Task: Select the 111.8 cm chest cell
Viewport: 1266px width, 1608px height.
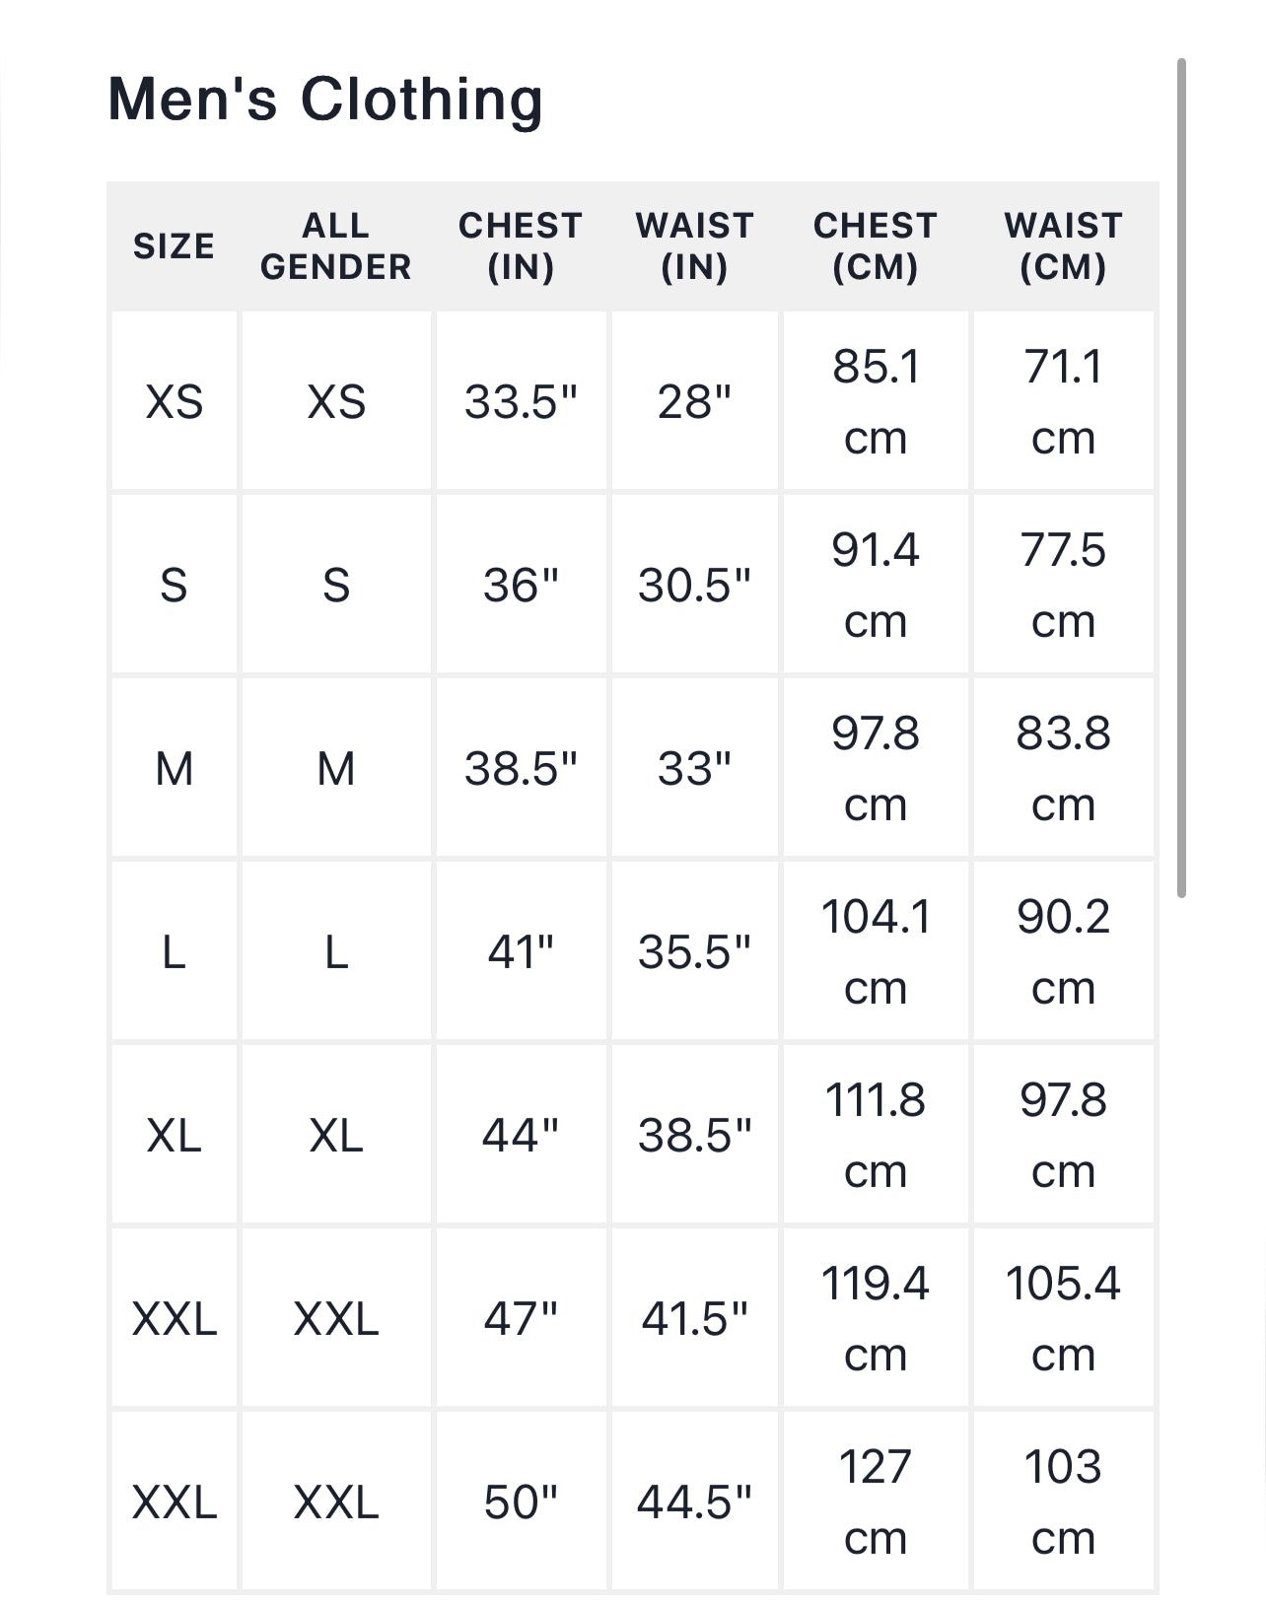Action: pyautogui.click(x=876, y=1136)
